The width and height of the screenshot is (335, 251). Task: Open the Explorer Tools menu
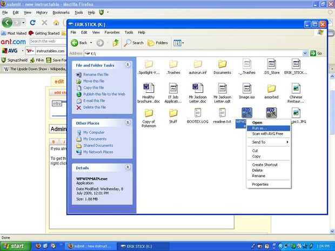[x=129, y=32]
